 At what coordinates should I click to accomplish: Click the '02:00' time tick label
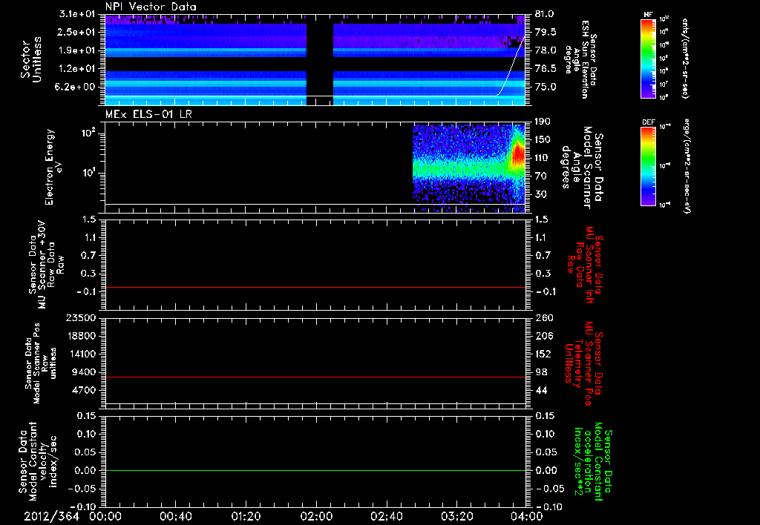[x=316, y=516]
